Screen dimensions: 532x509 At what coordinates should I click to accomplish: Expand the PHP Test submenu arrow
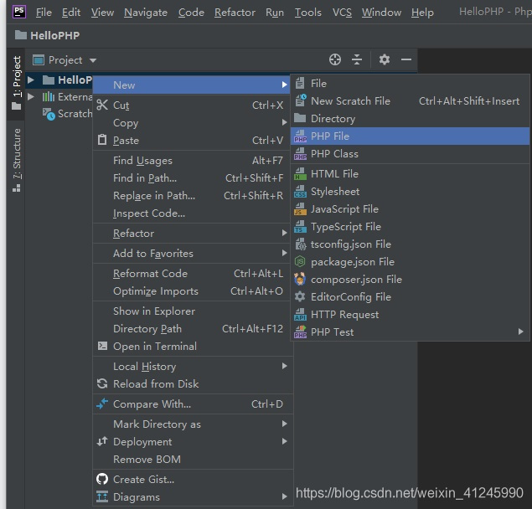(x=521, y=332)
